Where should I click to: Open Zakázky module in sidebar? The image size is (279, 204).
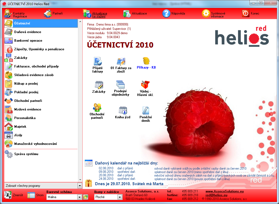tap(41, 58)
